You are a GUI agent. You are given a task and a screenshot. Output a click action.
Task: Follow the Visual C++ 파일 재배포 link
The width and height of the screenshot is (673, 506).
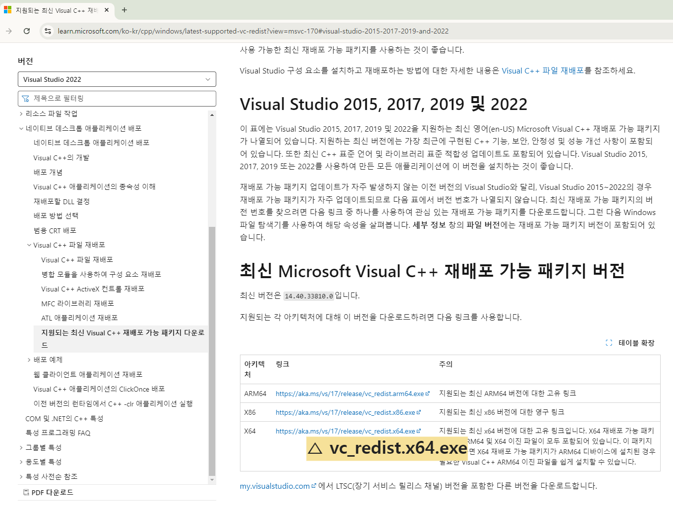543,71
